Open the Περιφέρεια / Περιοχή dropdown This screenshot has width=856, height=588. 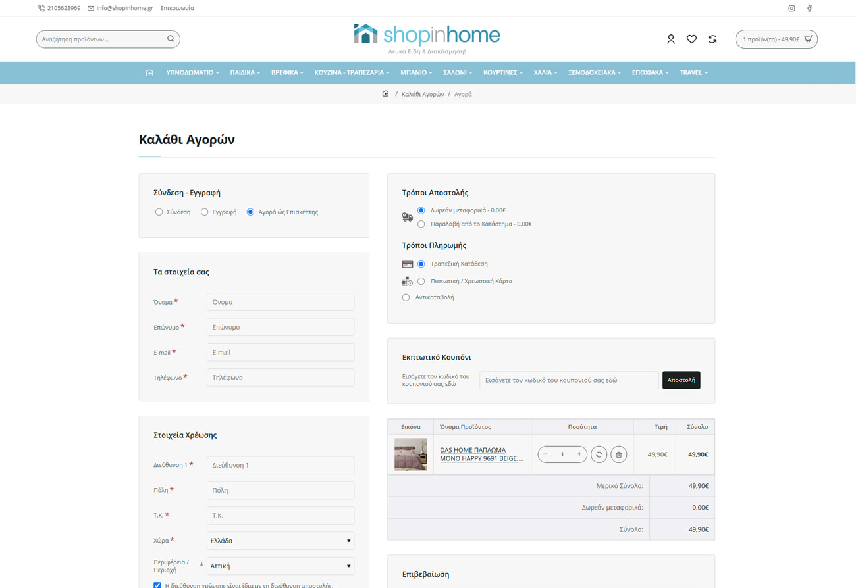point(280,566)
